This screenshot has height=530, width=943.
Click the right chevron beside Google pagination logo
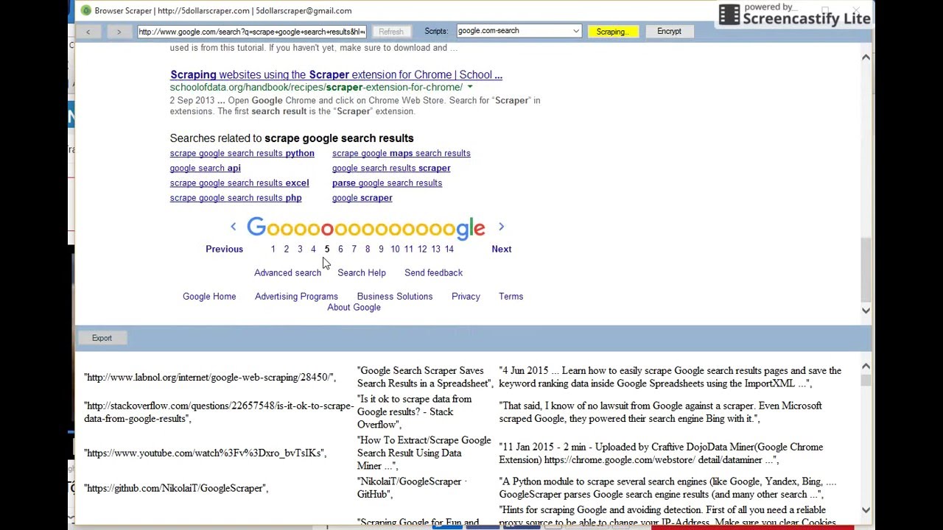(x=501, y=227)
